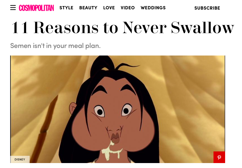
Task: Click the word "Swallow" in the headline
Action: click(x=203, y=28)
